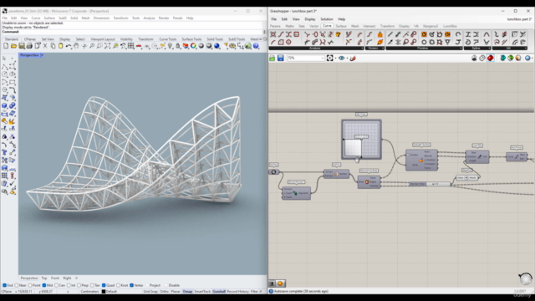Click the four-viewport grid icon in Rhino toolbar
Screen dimensions: 535x301
point(131,46)
